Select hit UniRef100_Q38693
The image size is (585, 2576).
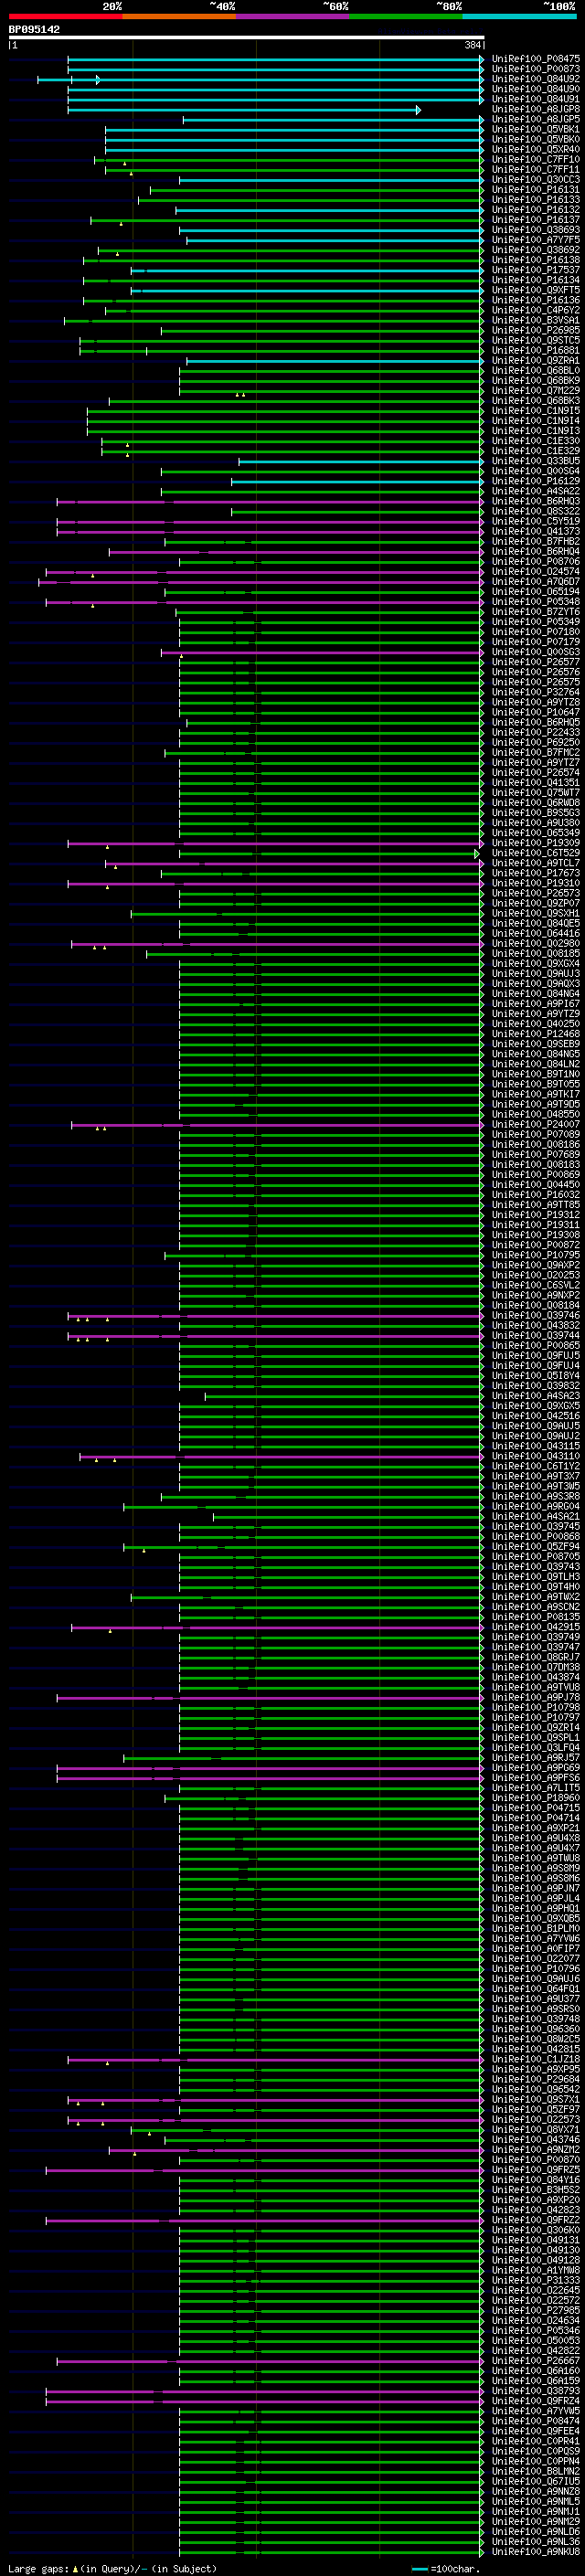coord(536,230)
